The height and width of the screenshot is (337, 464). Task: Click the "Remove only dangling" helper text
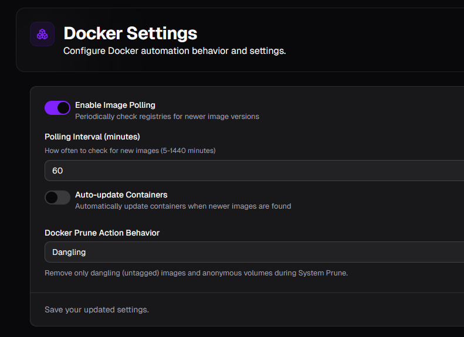(x=196, y=273)
